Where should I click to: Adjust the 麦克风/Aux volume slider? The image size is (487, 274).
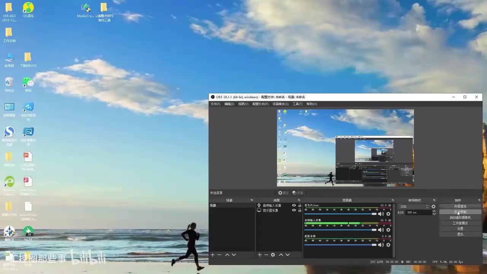click(341, 214)
